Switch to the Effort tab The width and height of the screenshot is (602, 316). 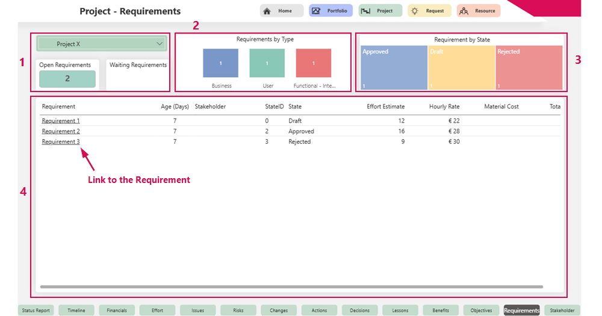(x=157, y=310)
